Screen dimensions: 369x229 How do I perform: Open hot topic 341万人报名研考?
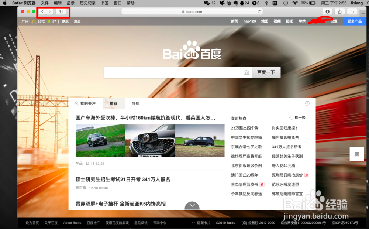point(286,147)
